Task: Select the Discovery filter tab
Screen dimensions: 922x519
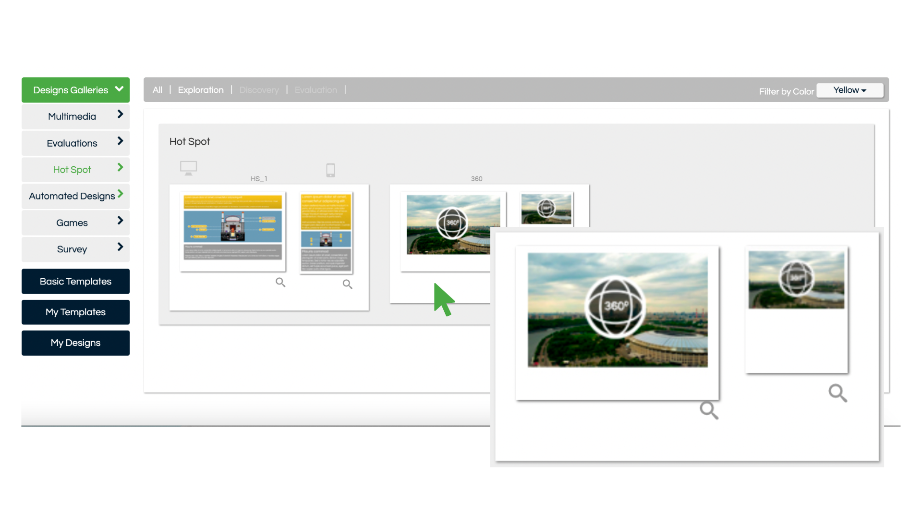Action: point(259,90)
